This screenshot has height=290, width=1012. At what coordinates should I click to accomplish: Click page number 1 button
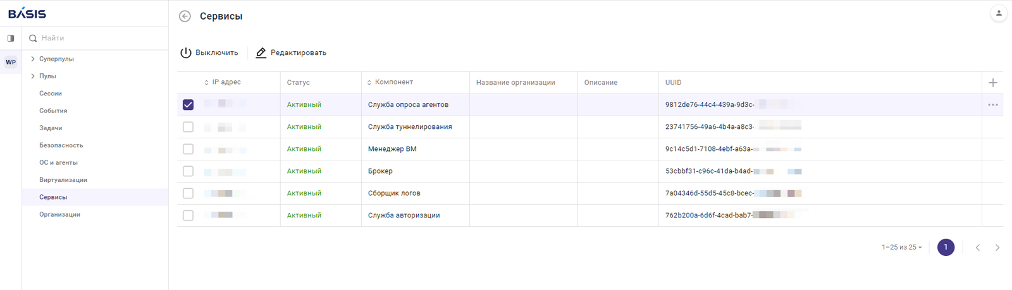(x=946, y=248)
